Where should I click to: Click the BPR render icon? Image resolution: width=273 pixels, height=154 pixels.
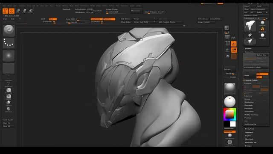[227, 28]
